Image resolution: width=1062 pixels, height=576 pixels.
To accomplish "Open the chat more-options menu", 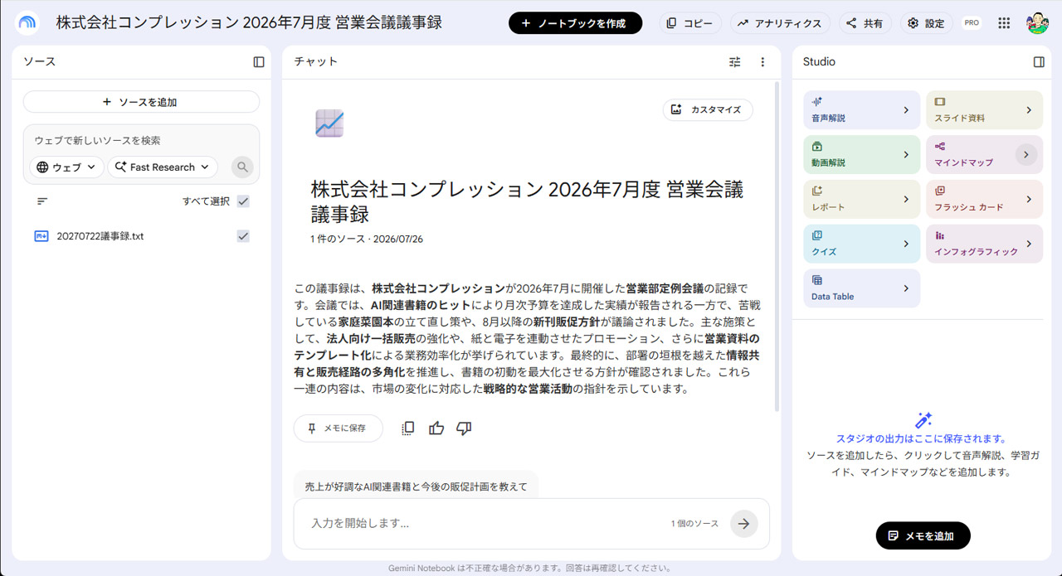I will [762, 62].
